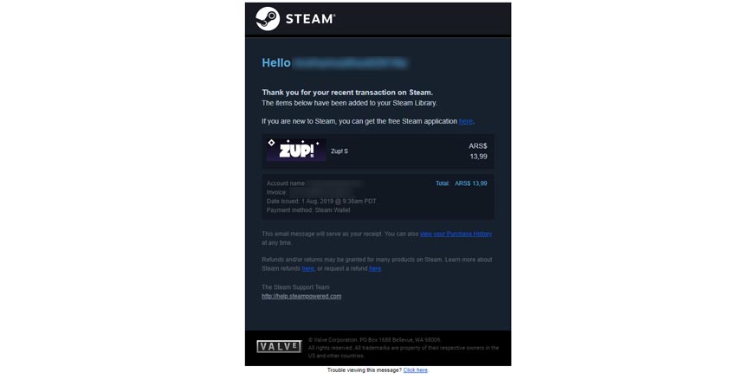Click the 'Total: ARS$ 13,99' text
This screenshot has width=731, height=379.
pos(461,183)
